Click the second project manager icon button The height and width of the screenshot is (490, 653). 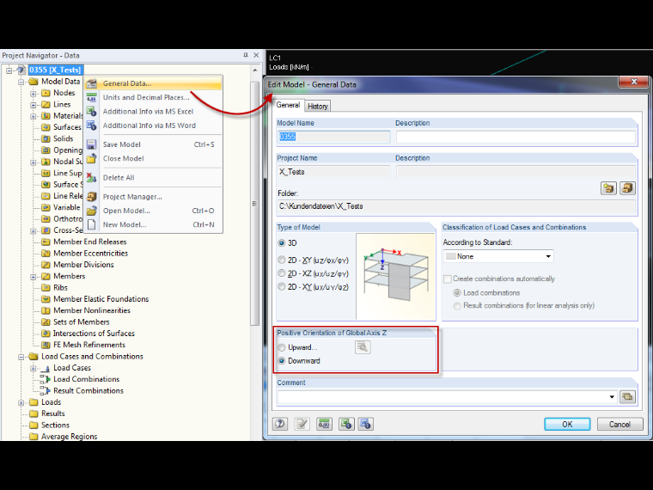(627, 188)
